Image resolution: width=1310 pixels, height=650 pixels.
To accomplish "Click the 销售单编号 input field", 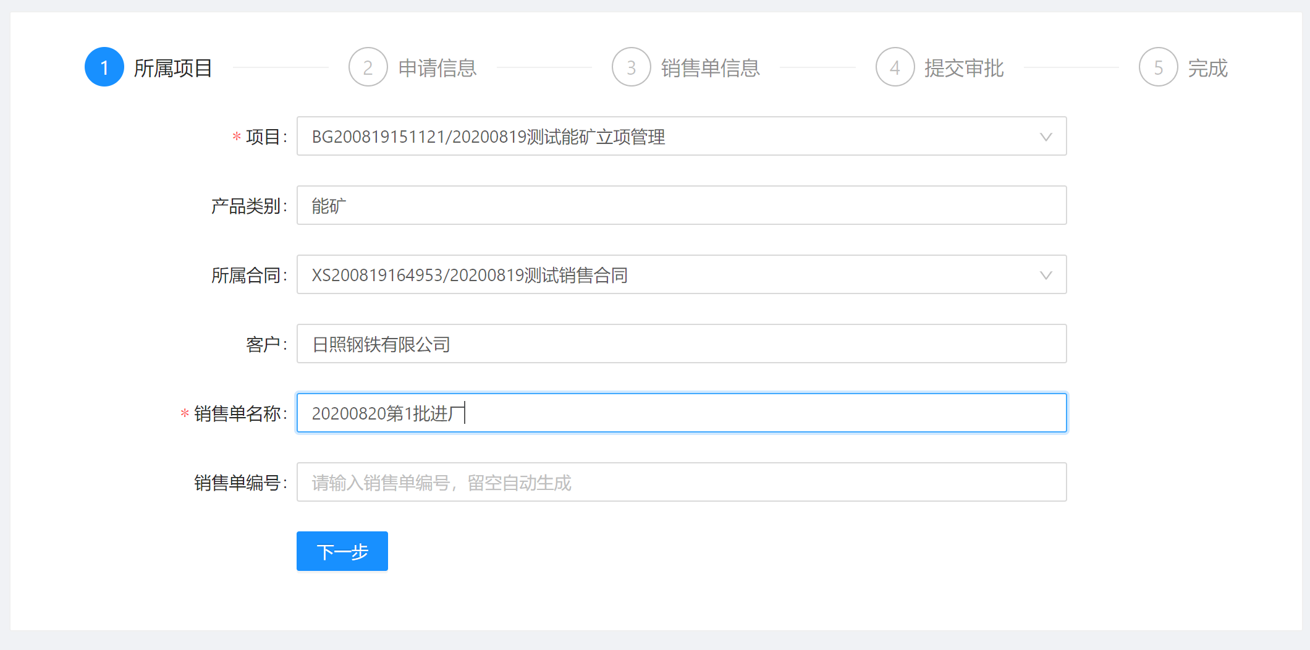I will click(x=682, y=482).
